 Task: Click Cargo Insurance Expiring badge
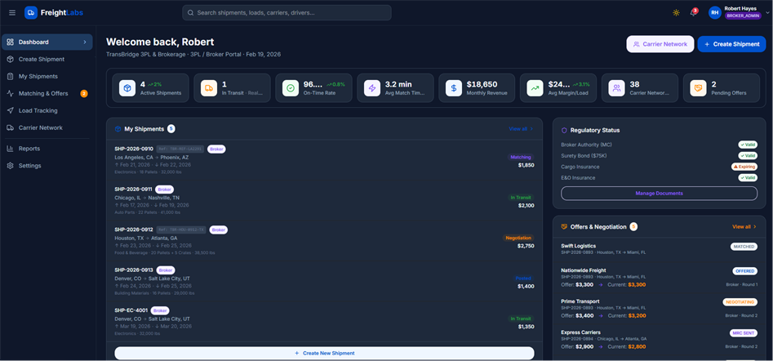click(744, 167)
